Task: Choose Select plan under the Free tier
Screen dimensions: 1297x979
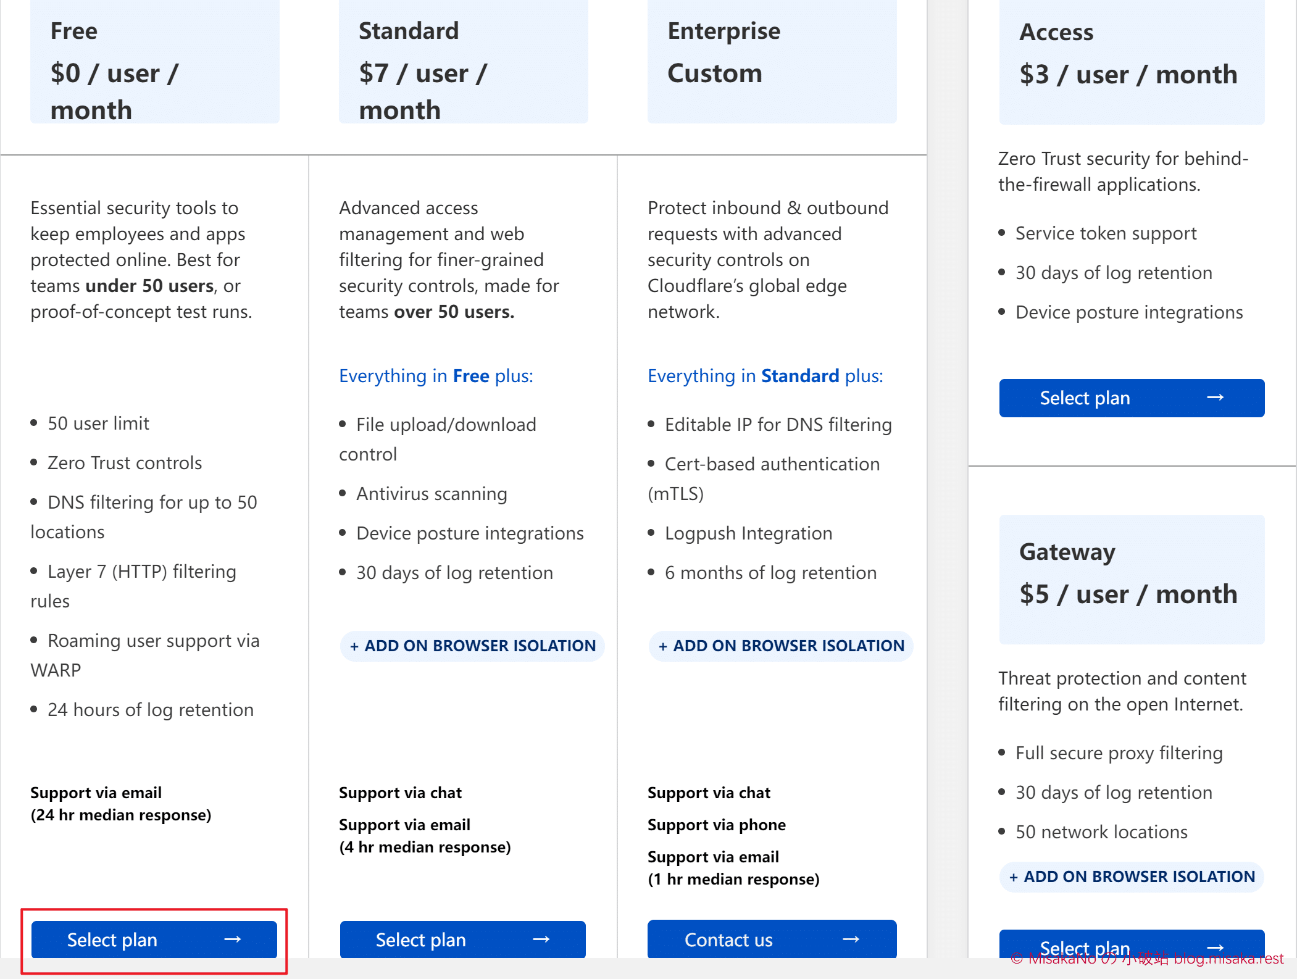Action: point(112,939)
